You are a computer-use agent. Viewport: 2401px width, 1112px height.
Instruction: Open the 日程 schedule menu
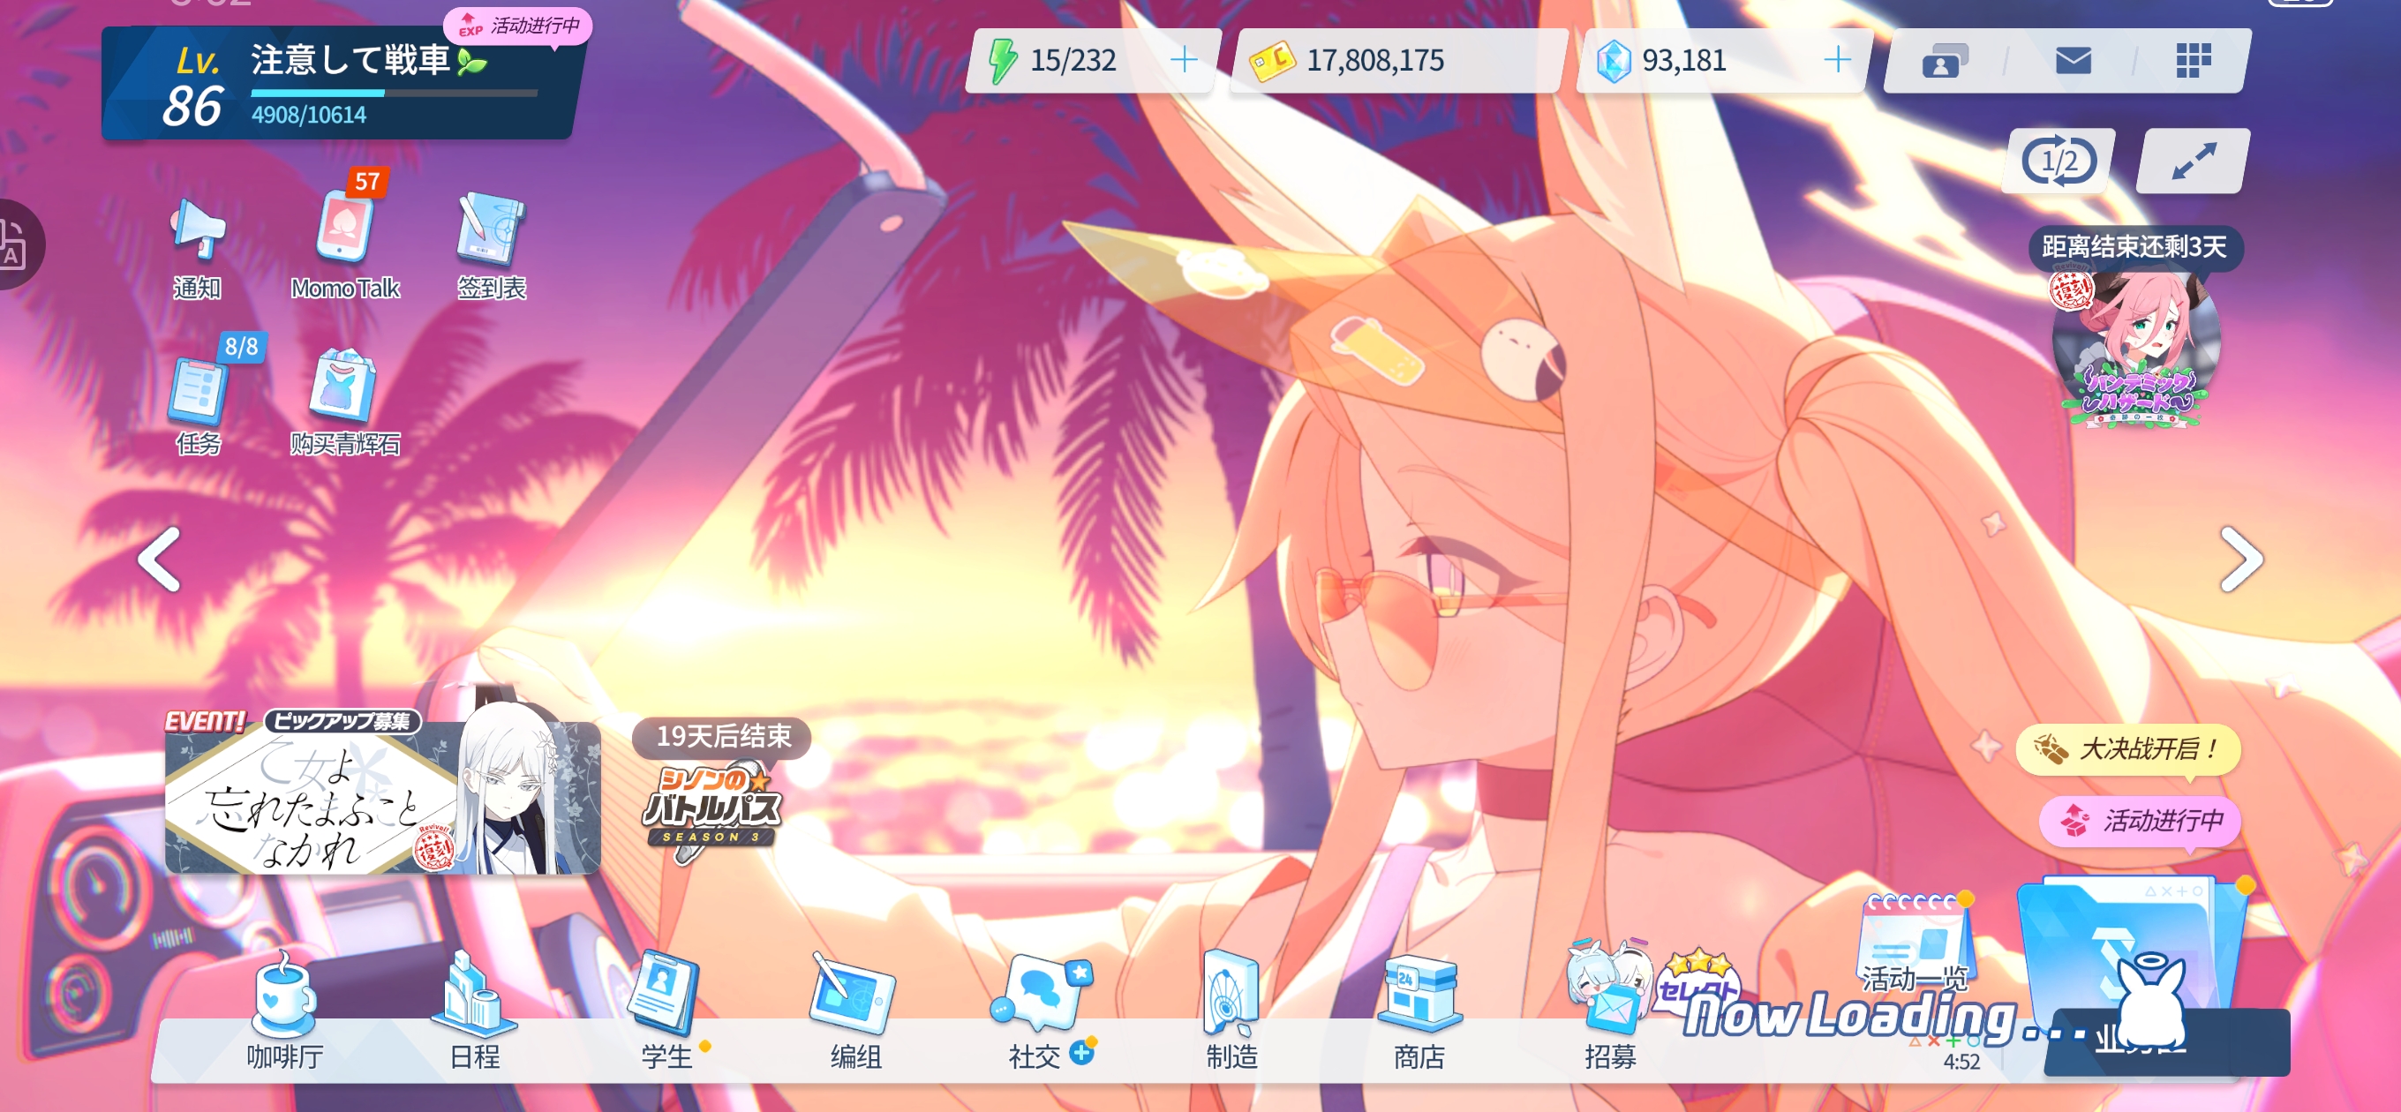click(476, 1012)
